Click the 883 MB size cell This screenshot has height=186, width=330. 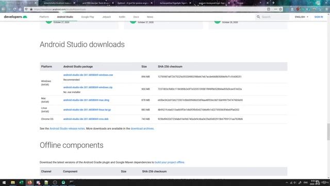point(145,110)
